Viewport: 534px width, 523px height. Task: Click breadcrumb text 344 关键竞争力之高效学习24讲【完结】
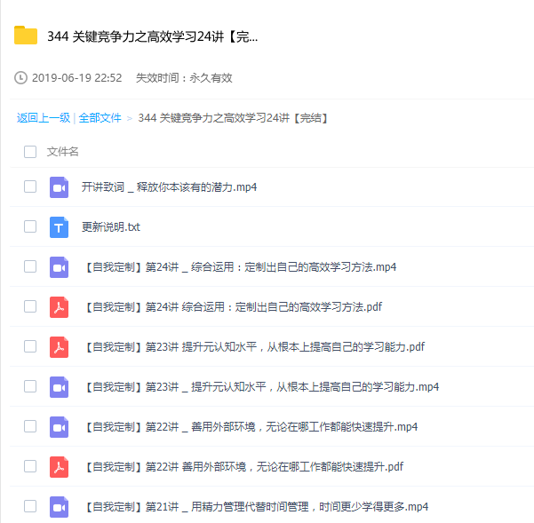(x=233, y=118)
